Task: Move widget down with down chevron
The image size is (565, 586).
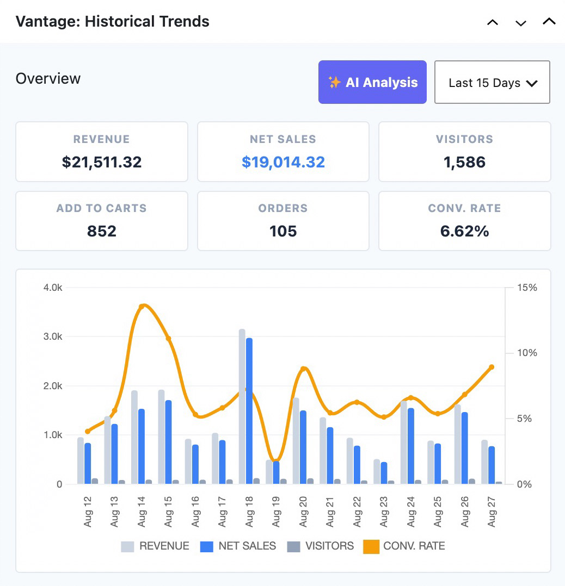Action: coord(520,23)
